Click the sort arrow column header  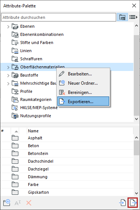point(15,131)
